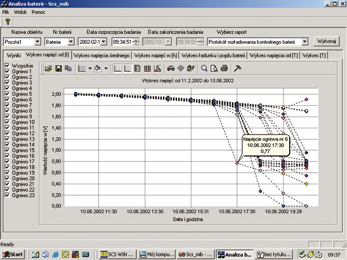Screen dimensions: 347x260
Task: Click the leftmost quick launch icon beside Start
Action: [35, 254]
